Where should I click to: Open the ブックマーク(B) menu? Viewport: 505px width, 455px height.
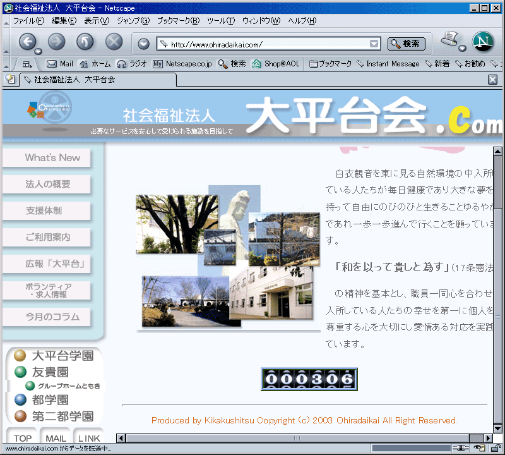point(179,21)
